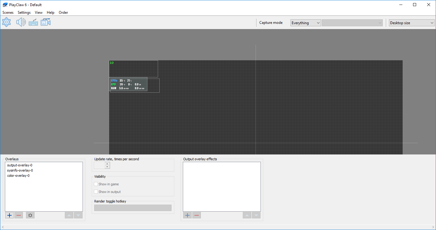The height and width of the screenshot is (230, 436).
Task: Click the PlayClaw title bar app icon
Action: [x=5, y=5]
